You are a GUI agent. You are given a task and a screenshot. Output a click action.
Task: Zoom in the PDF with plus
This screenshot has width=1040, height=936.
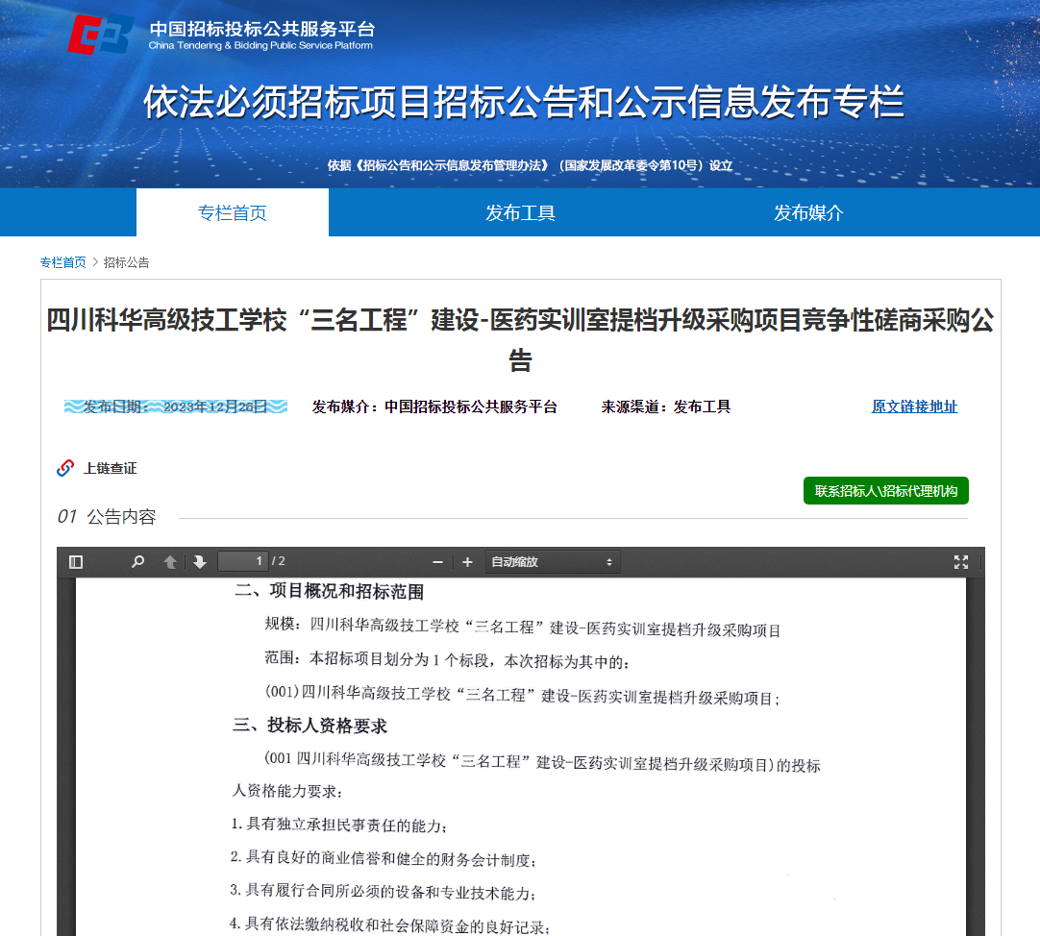point(467,562)
